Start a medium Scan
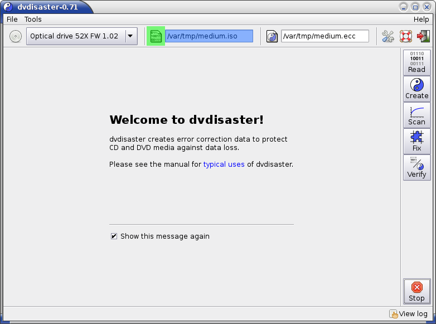Viewport: 436px width, 324px height. 417,115
